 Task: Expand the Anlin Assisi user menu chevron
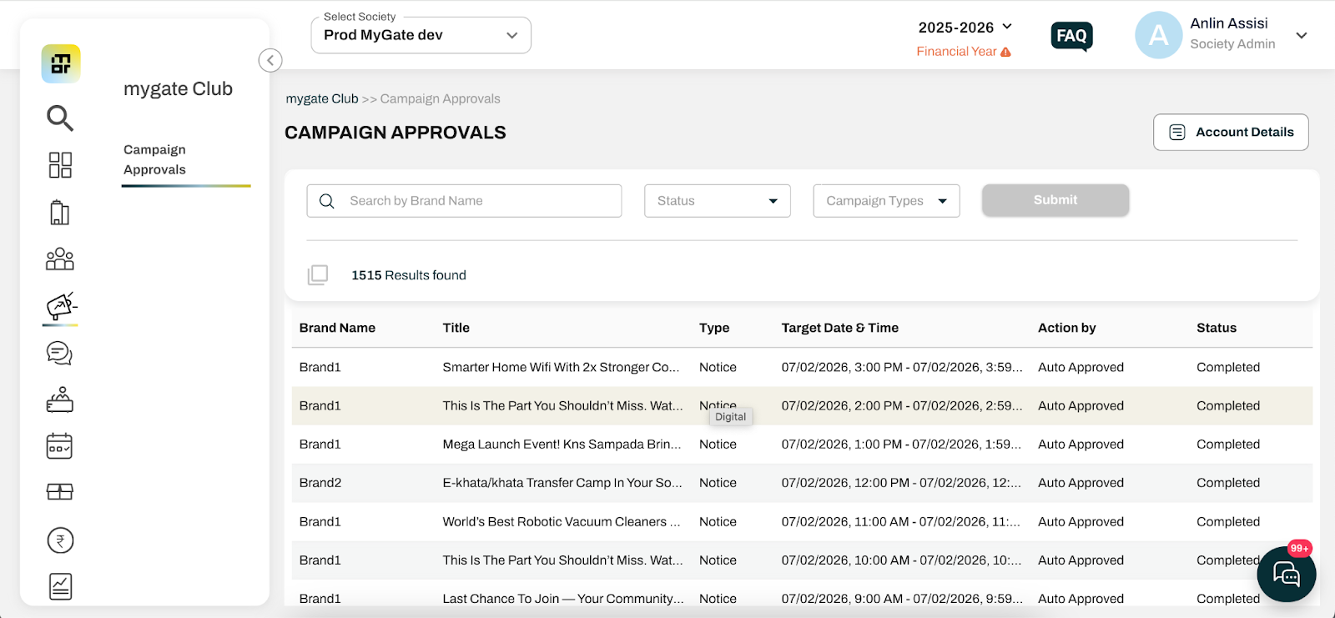click(1302, 35)
